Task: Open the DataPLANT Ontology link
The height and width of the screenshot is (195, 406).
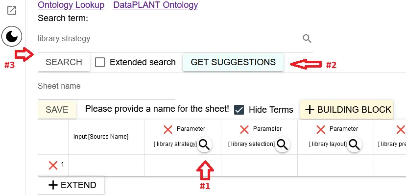Action: [156, 5]
